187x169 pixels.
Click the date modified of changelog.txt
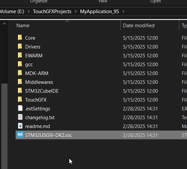pyautogui.click(x=140, y=118)
